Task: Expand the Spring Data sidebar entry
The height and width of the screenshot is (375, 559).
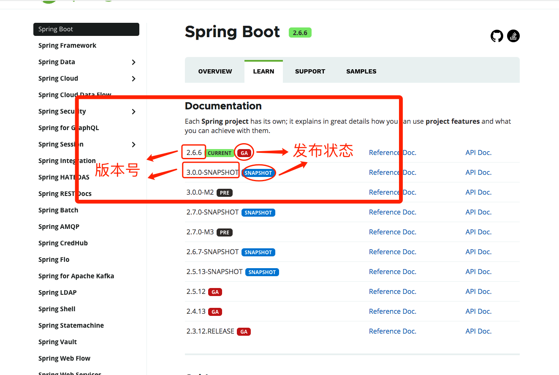Action: pos(134,62)
